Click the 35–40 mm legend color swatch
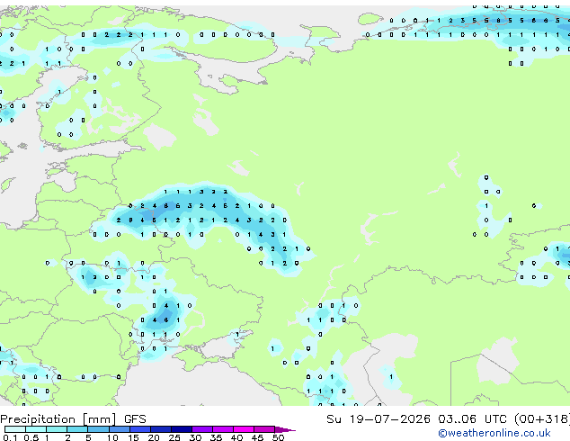 [223, 429]
